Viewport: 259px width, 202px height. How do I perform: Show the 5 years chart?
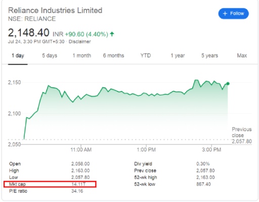pyautogui.click(x=209, y=56)
